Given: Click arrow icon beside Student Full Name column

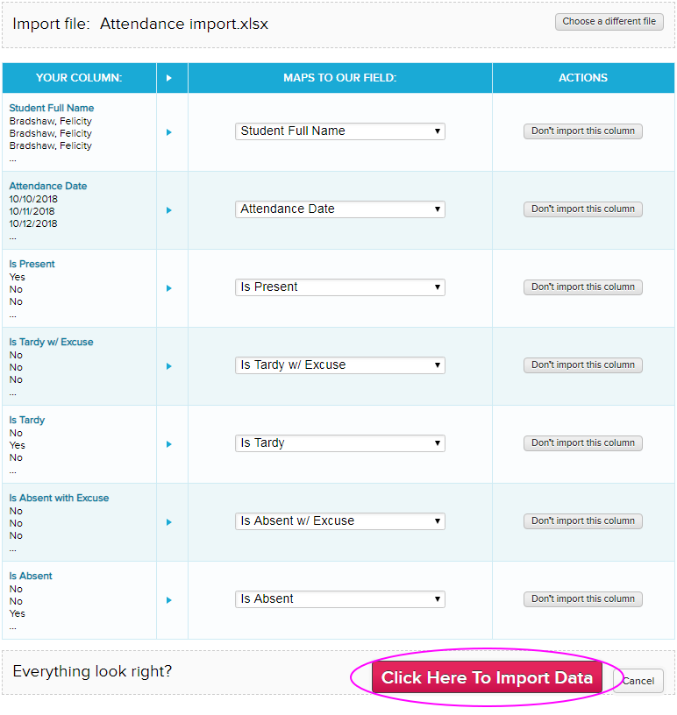Looking at the screenshot, I should [169, 132].
